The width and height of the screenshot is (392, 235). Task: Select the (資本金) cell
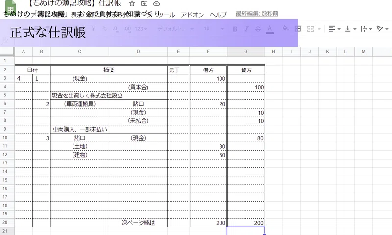coord(138,87)
